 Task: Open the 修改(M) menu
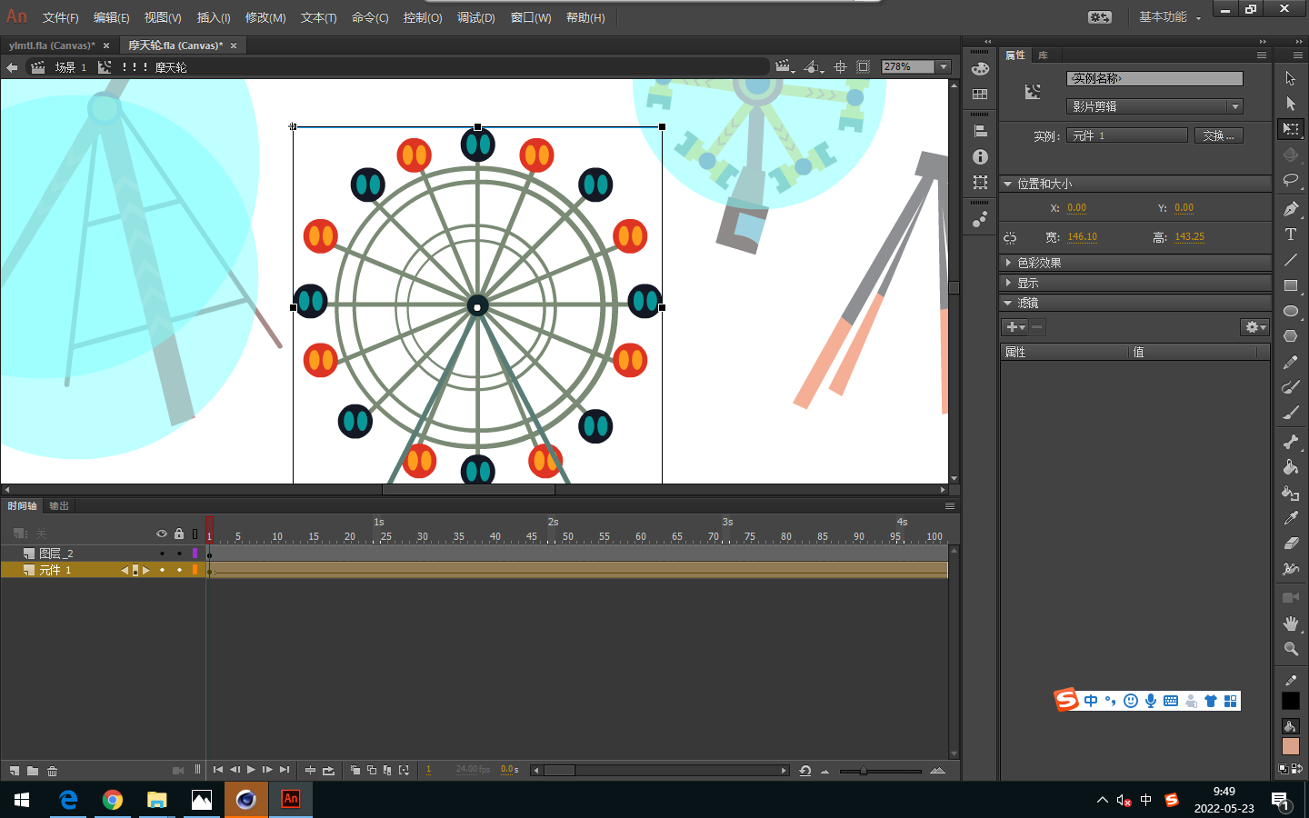pos(265,17)
